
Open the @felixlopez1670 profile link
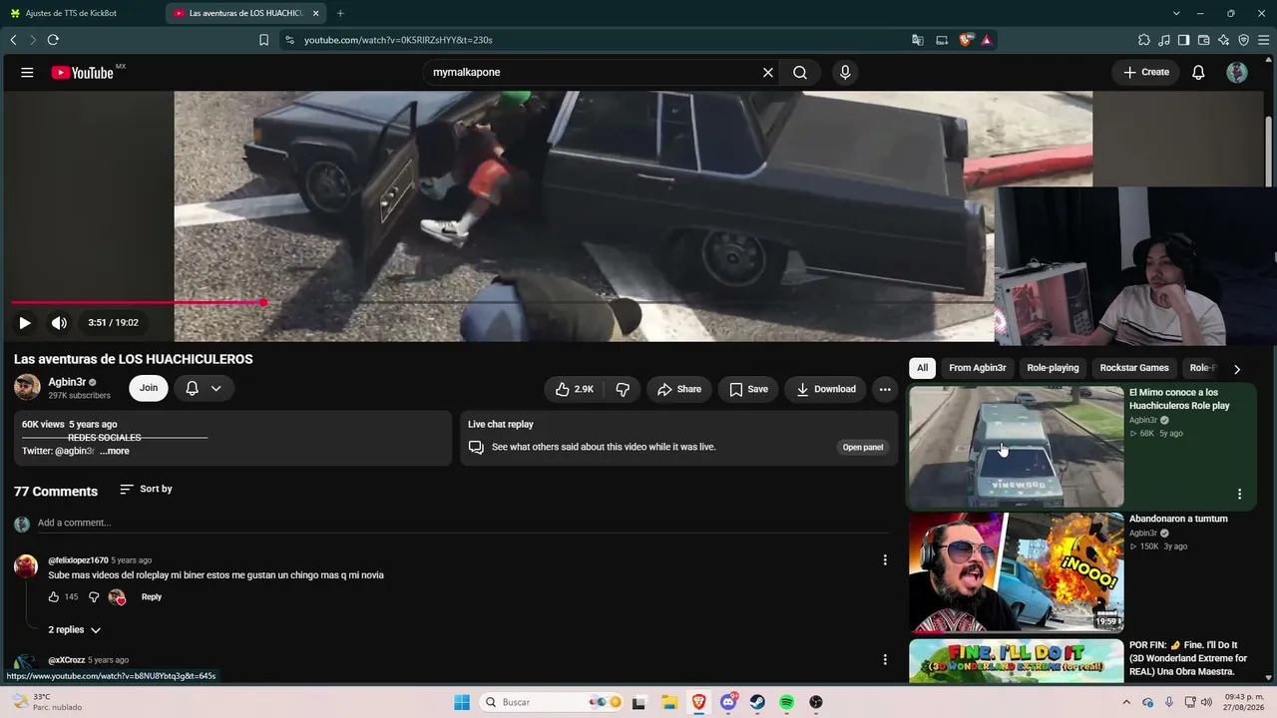coord(79,560)
